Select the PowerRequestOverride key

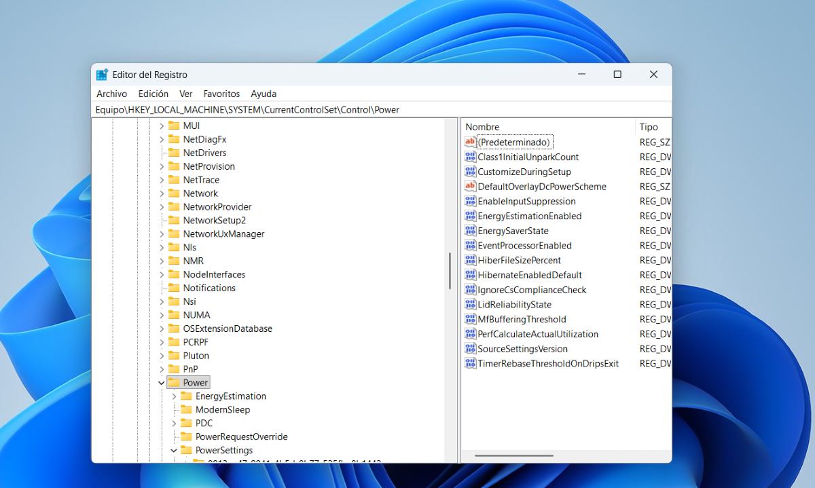241,437
